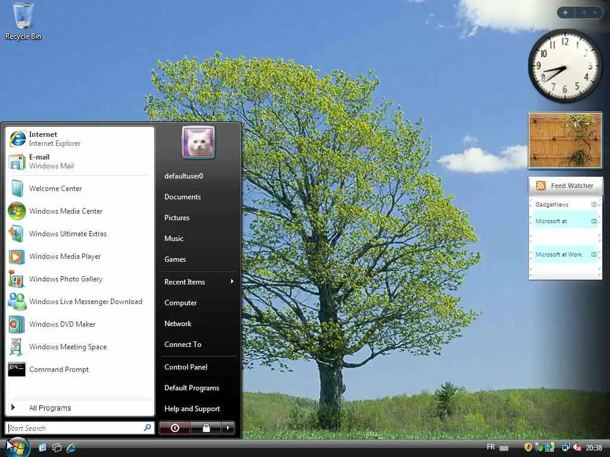610x457 pixels.
Task: Launch Windows Media Center
Action: 79,211
